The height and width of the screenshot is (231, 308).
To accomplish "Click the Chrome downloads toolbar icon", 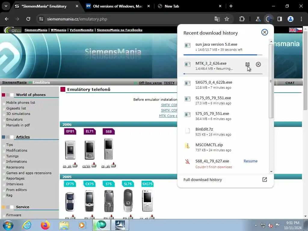I will coord(269,19).
